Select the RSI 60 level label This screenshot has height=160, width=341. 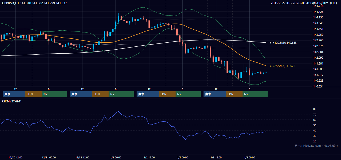[x=315, y=120]
